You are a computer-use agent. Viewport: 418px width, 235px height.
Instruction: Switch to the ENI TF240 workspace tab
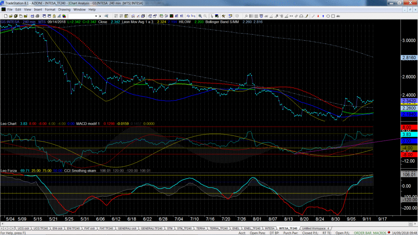[73, 228]
